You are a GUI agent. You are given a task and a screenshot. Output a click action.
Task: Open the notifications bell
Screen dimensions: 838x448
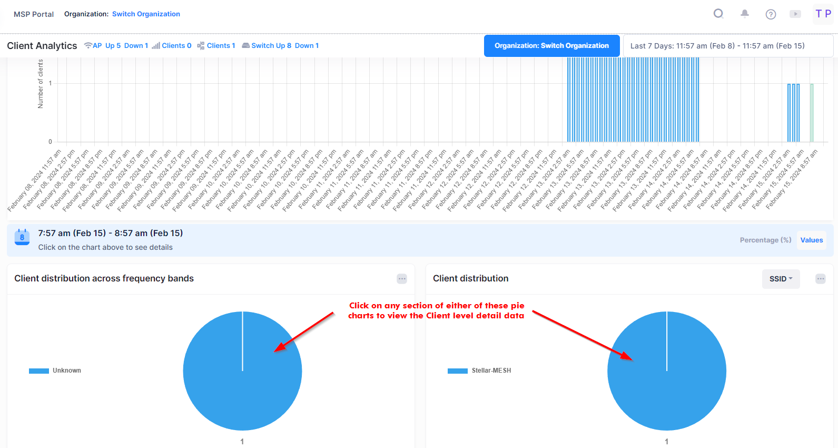pos(745,14)
